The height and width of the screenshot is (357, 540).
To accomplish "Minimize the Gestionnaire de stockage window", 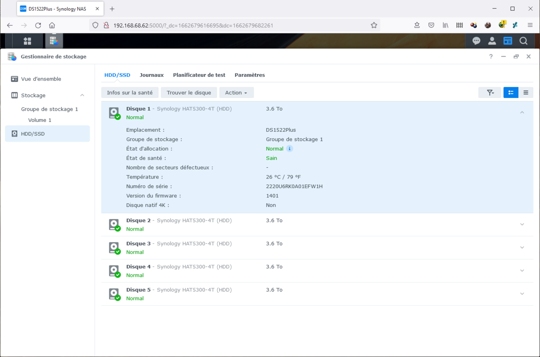I will [504, 57].
